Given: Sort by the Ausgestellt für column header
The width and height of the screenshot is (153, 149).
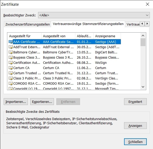Looking at the screenshot, I should point(24,36).
